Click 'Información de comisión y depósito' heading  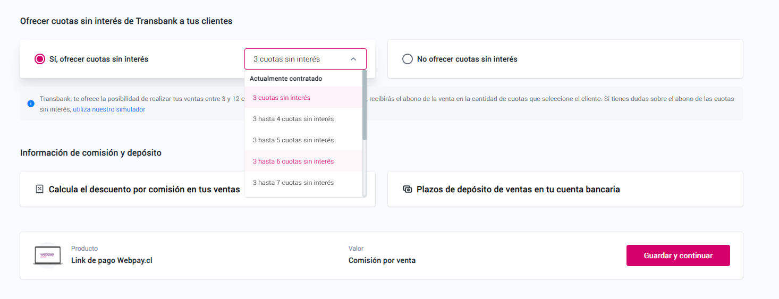[x=91, y=153]
